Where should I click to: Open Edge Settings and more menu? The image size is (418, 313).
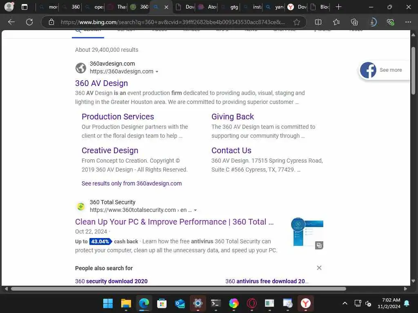point(408,22)
